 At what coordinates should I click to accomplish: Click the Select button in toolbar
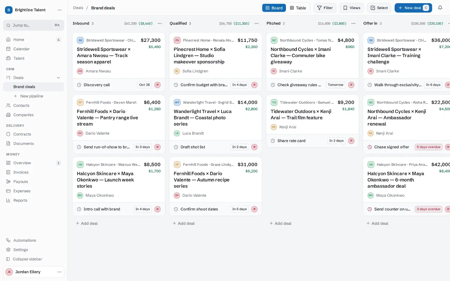pos(379,8)
